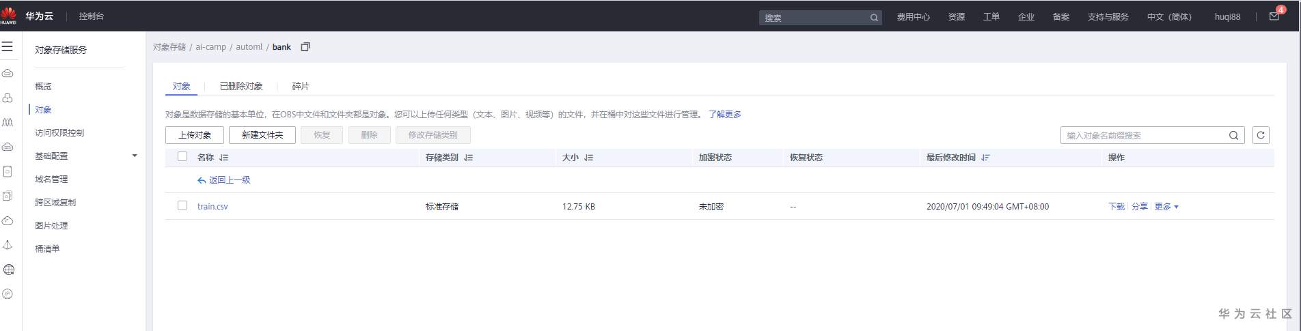
Task: Click the 未加密 status cell
Action: coord(711,206)
